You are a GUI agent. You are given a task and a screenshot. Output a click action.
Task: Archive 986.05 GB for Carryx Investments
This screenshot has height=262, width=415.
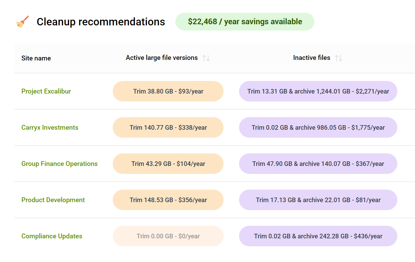pos(318,127)
